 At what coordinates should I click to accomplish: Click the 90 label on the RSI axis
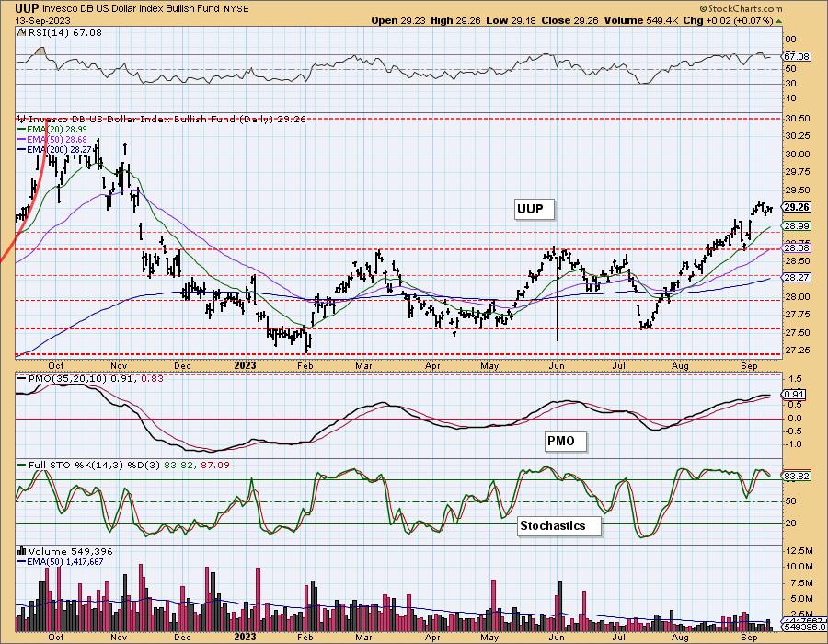(x=790, y=40)
